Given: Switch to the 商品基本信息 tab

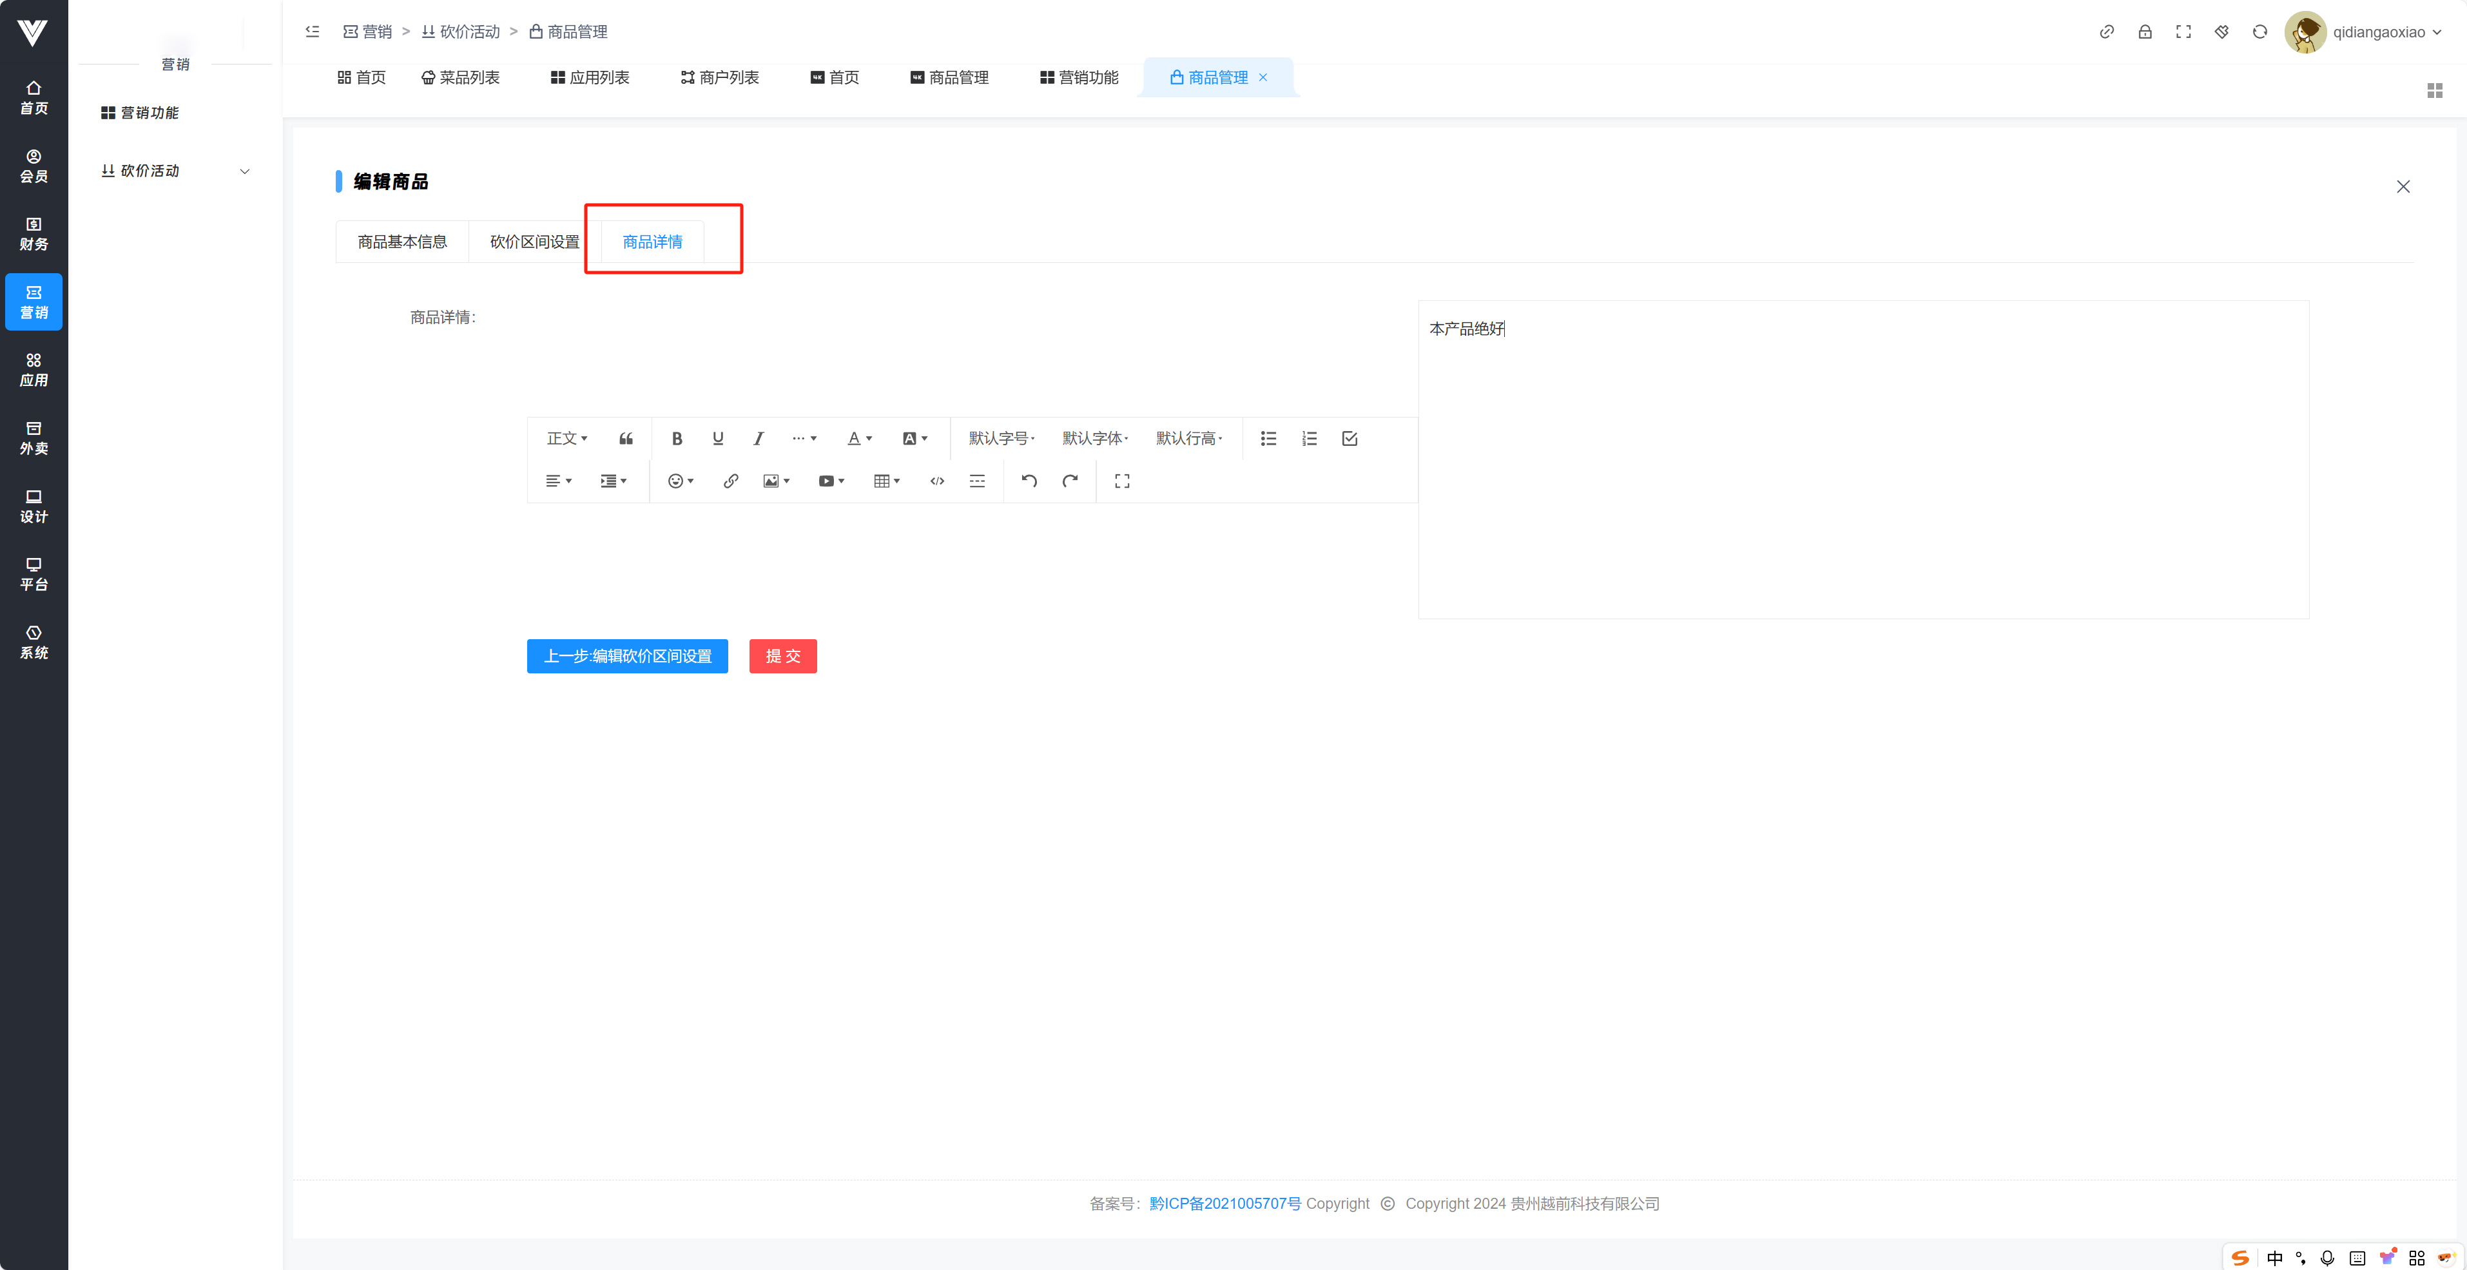Looking at the screenshot, I should point(402,242).
